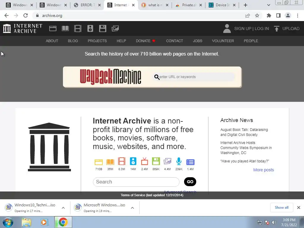Screen dimensions: 304x228
Task: Click the Share page icon in address bar
Action: point(248,15)
